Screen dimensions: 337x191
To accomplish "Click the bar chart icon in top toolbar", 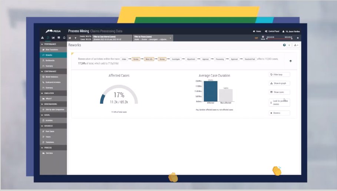I will (53, 37).
